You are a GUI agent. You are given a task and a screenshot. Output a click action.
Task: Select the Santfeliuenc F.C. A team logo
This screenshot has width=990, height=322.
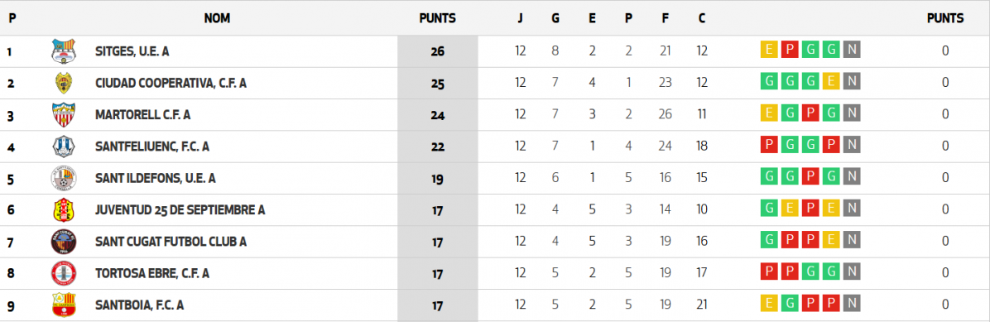coord(63,147)
